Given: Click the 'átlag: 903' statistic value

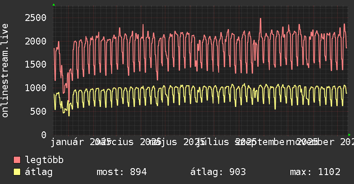Looking at the screenshot, I should coord(218,172).
